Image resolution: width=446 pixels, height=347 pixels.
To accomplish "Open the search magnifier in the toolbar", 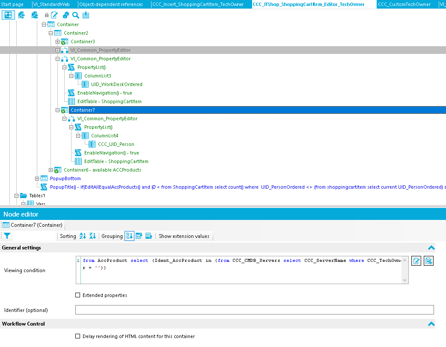I will click(x=75, y=15).
